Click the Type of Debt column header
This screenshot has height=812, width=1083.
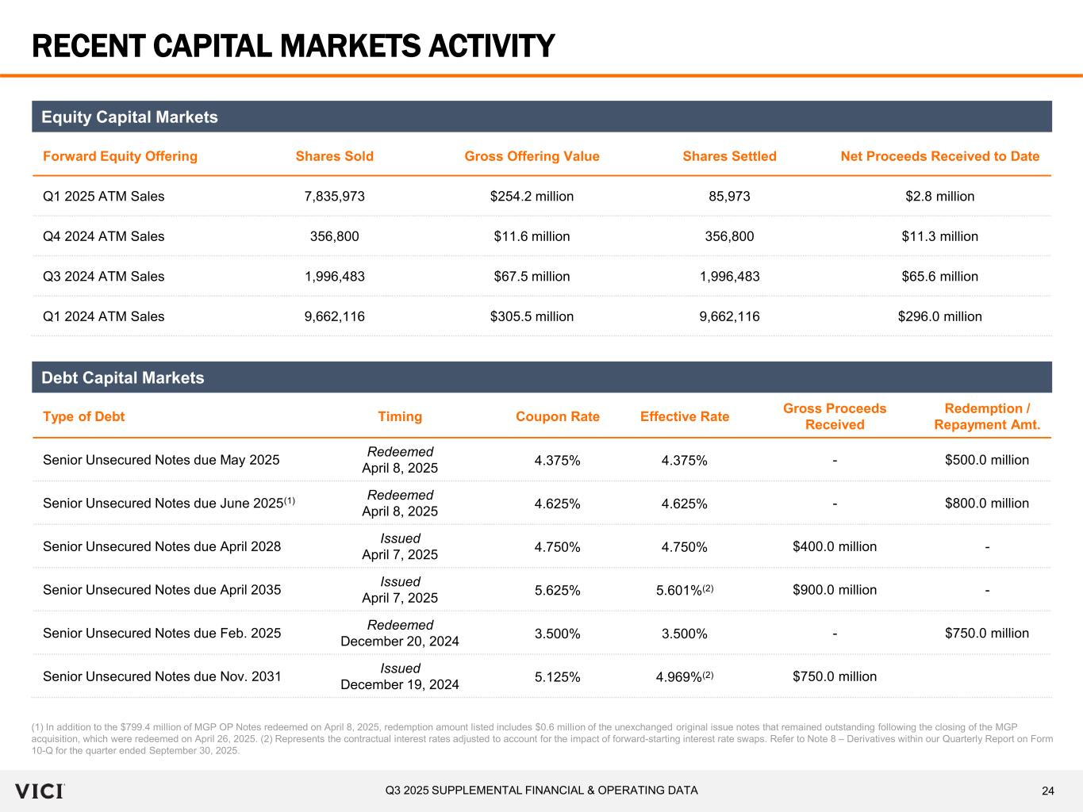point(83,417)
